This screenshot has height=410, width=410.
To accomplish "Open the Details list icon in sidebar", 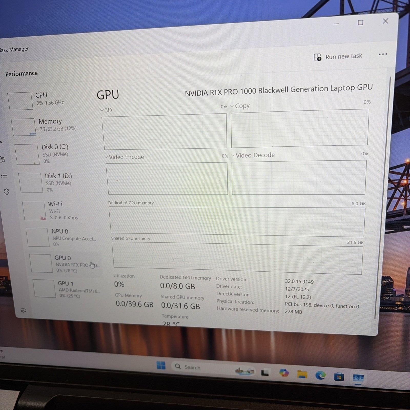I will (4, 176).
